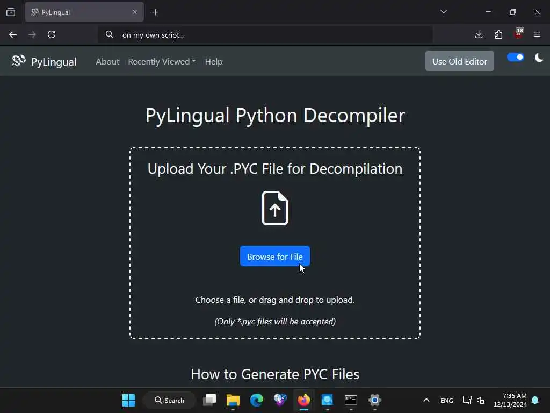This screenshot has height=413, width=550.
Task: Open the list all tabs chevron
Action: (x=443, y=12)
